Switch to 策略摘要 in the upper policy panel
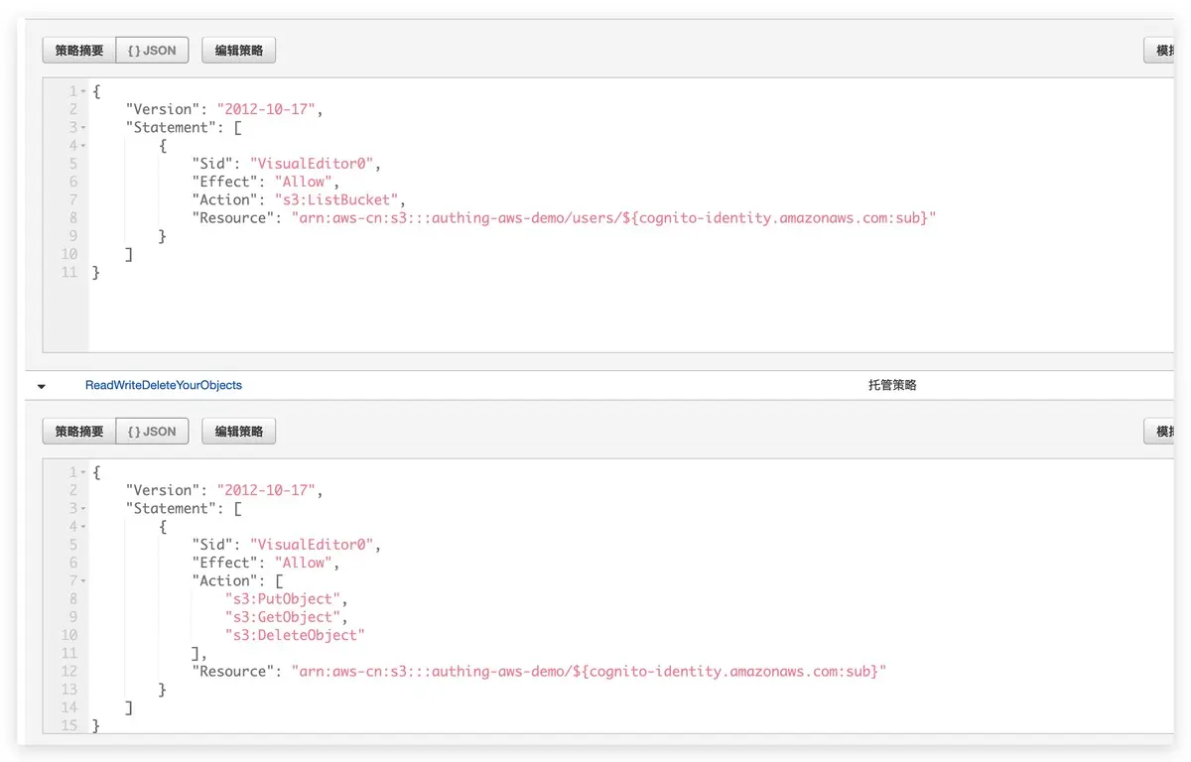 79,51
